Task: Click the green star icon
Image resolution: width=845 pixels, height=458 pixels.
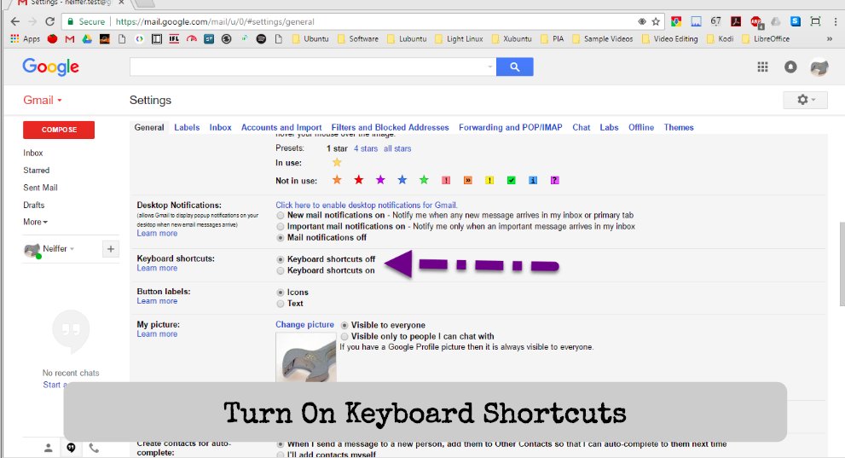Action: [x=424, y=180]
